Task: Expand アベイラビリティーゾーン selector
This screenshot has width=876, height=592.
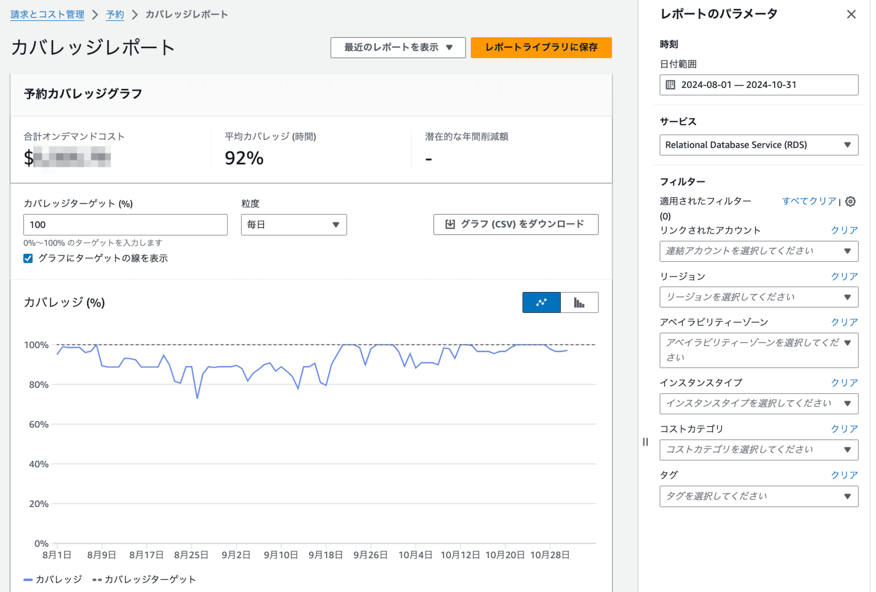Action: [x=759, y=350]
